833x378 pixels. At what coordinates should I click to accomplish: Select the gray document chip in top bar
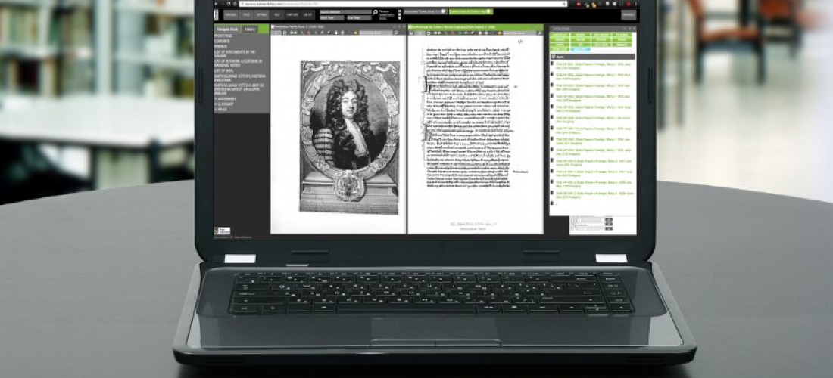point(426,11)
